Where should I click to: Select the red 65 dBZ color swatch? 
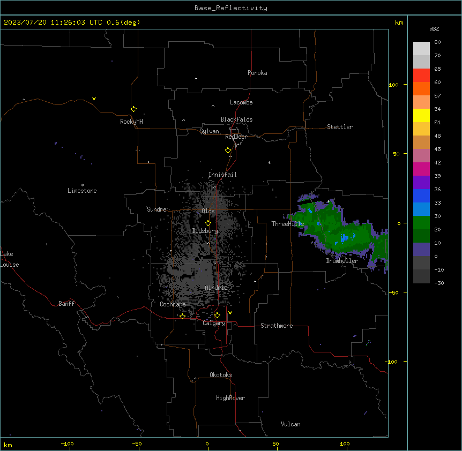coord(421,76)
